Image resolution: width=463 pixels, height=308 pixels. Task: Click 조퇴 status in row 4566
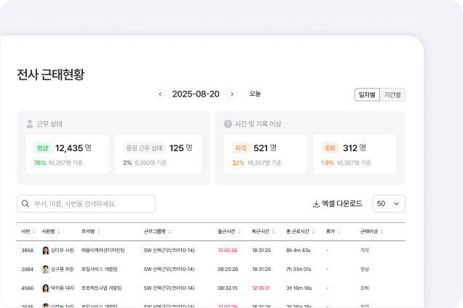coord(365,288)
